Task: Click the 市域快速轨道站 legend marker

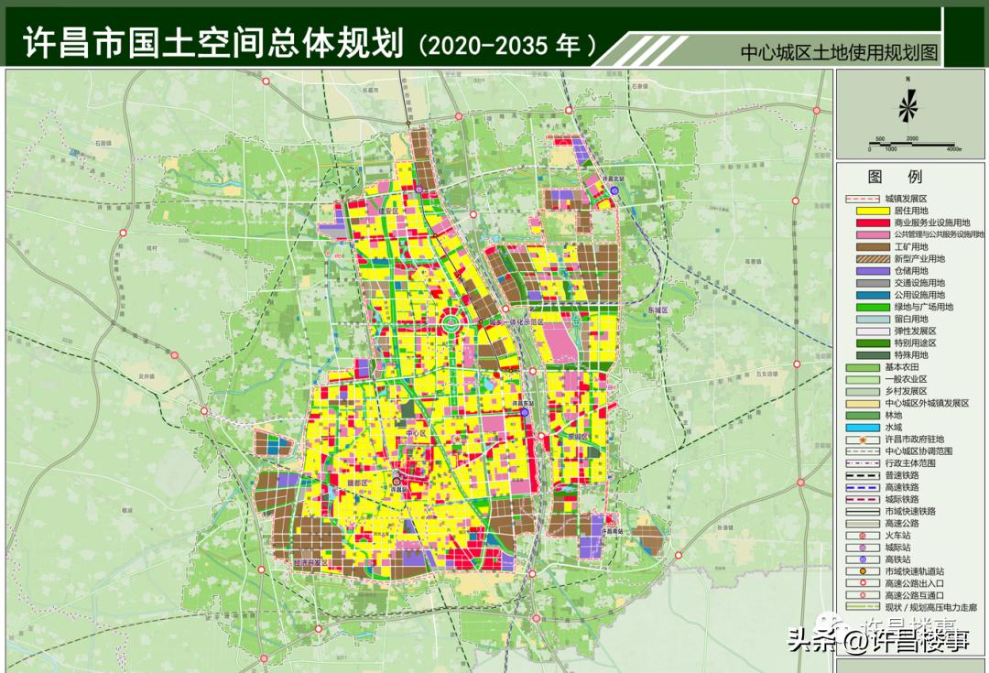Action: point(862,571)
